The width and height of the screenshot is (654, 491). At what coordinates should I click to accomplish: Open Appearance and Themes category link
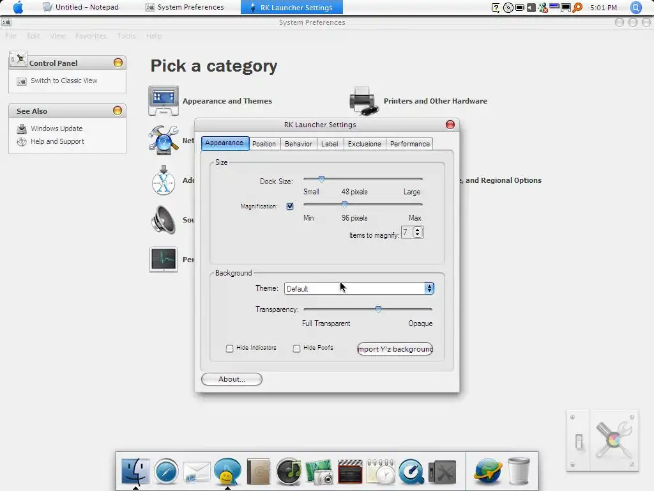tap(227, 101)
